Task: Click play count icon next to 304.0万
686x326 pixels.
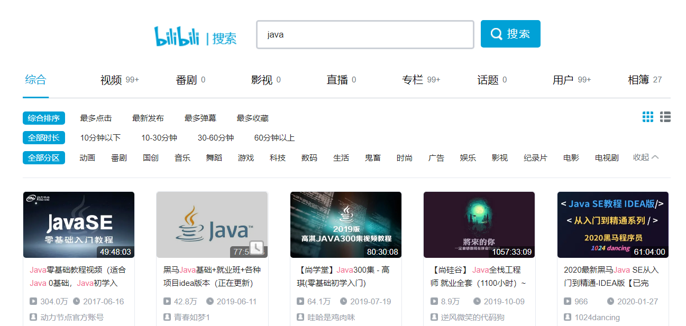Action: [x=33, y=302]
